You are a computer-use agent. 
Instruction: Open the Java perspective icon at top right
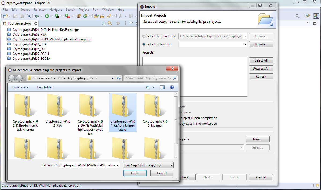point(316,16)
